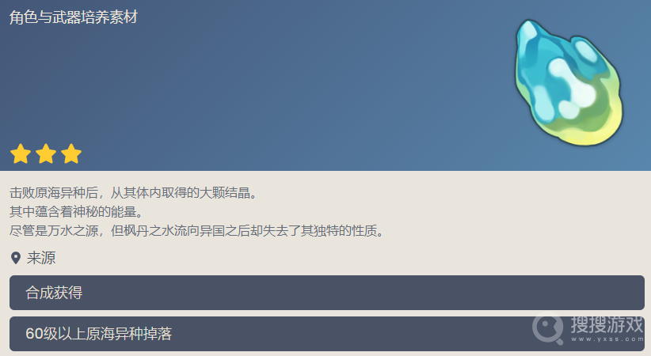Click the blue-green crystal item image
The height and width of the screenshot is (356, 651).
(x=569, y=82)
